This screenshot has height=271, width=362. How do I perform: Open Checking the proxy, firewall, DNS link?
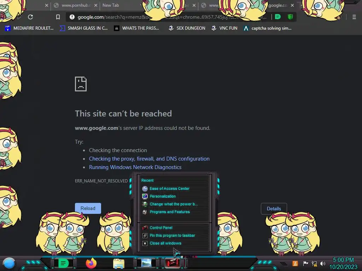(x=149, y=159)
